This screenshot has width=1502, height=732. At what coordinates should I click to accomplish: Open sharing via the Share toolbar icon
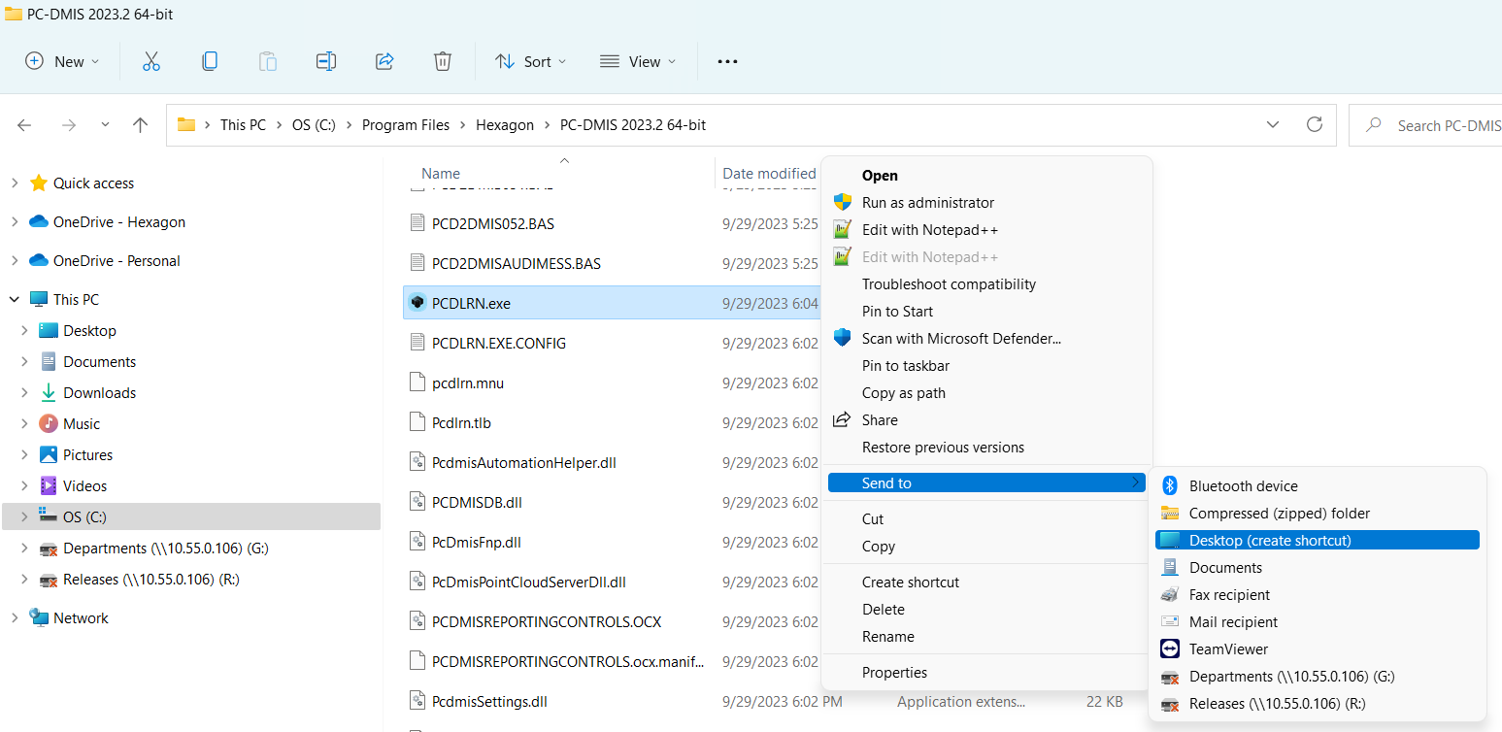(x=384, y=61)
